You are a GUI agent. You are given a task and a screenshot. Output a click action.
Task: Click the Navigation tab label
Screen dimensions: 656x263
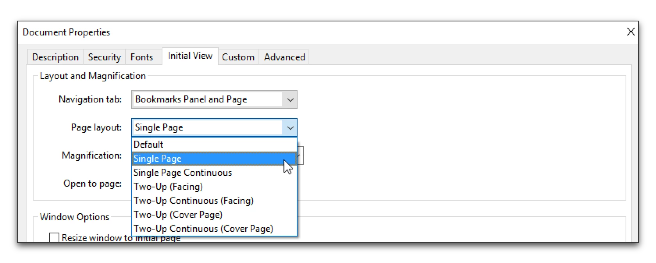point(90,99)
